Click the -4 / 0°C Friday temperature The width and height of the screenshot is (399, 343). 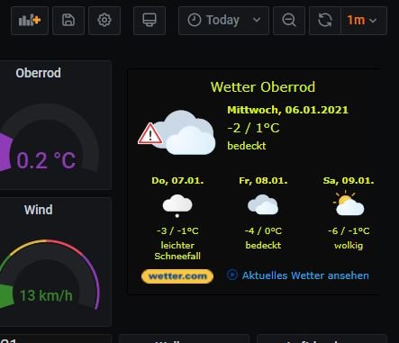tap(263, 230)
